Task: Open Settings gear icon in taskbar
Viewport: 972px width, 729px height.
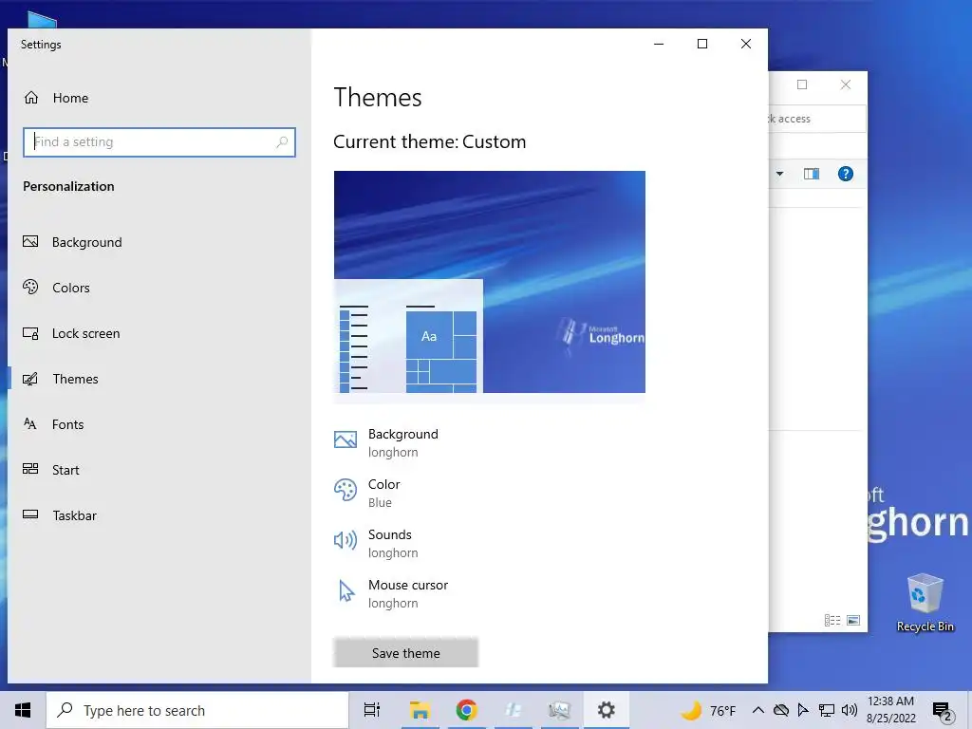Action: pyautogui.click(x=606, y=710)
